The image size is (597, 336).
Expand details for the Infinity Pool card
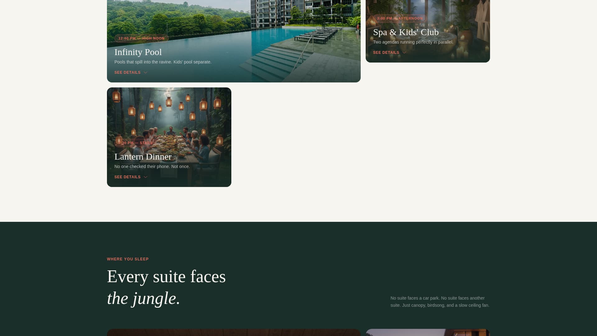127,72
